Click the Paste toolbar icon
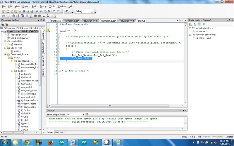Viewport: 234px width, 146px height. click(x=45, y=11)
